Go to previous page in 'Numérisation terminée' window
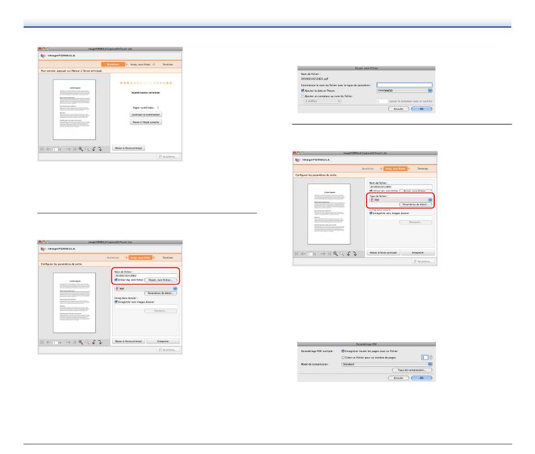Screen dimensions: 535x454 tap(48, 150)
